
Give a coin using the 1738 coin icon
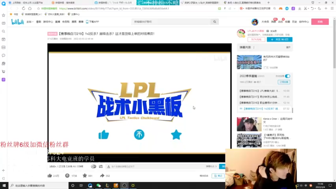[67, 176]
